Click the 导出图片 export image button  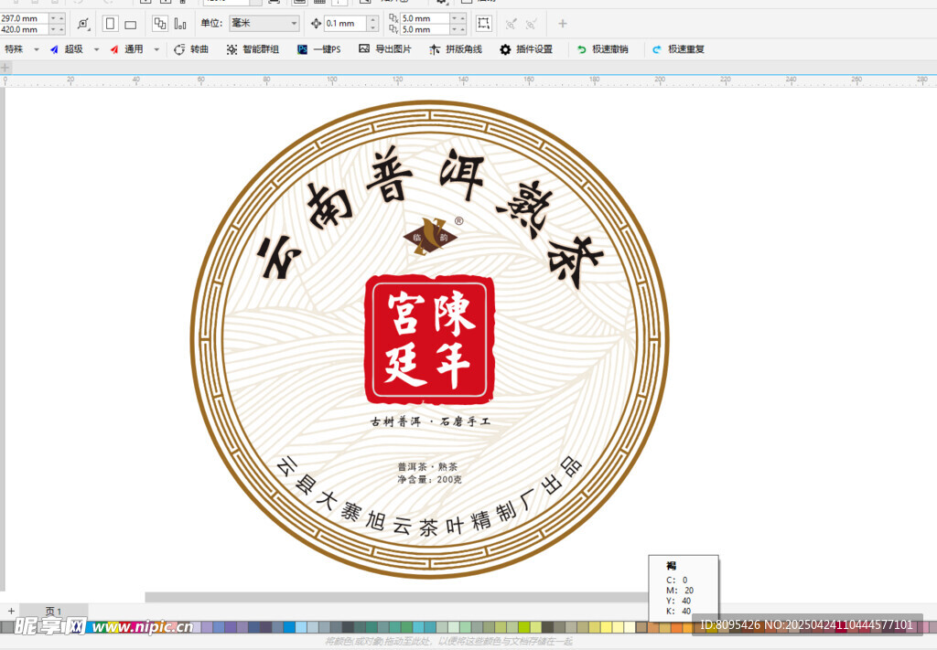tap(385, 49)
